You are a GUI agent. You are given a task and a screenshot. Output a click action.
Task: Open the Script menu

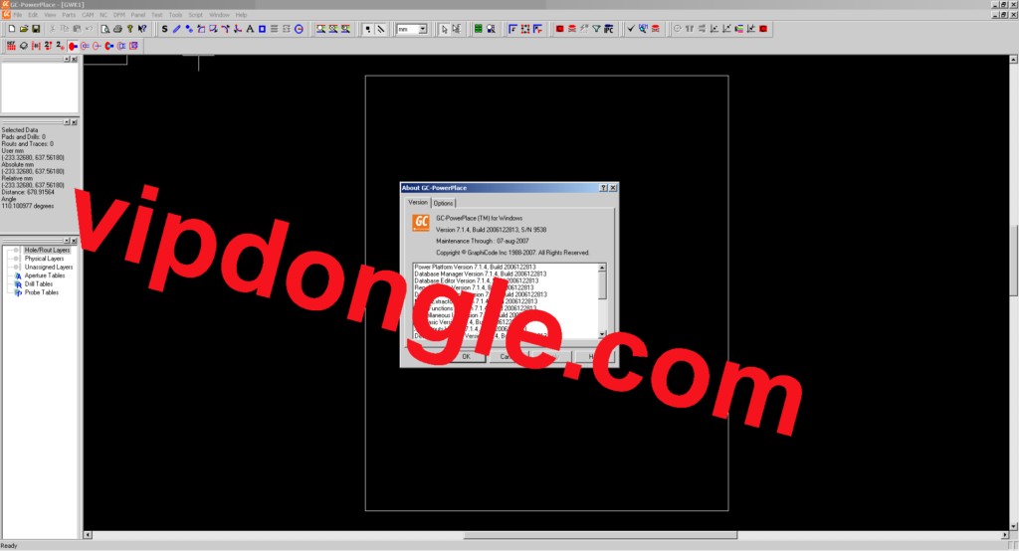195,15
